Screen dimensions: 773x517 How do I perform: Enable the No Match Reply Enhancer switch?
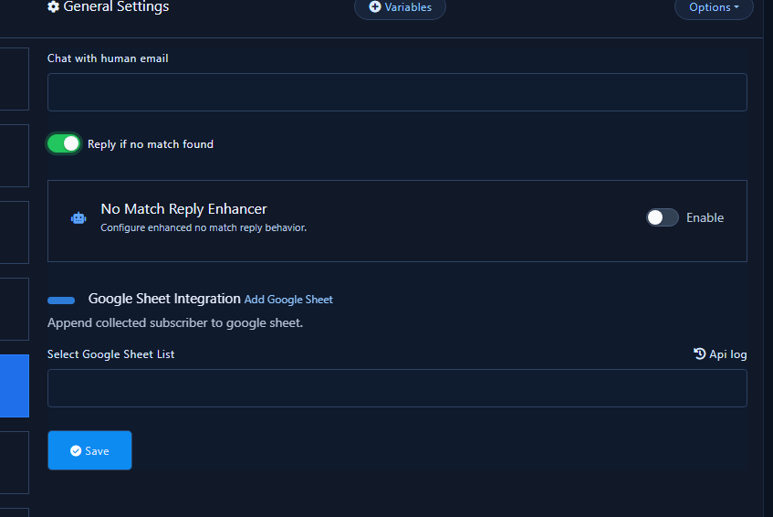pyautogui.click(x=662, y=217)
